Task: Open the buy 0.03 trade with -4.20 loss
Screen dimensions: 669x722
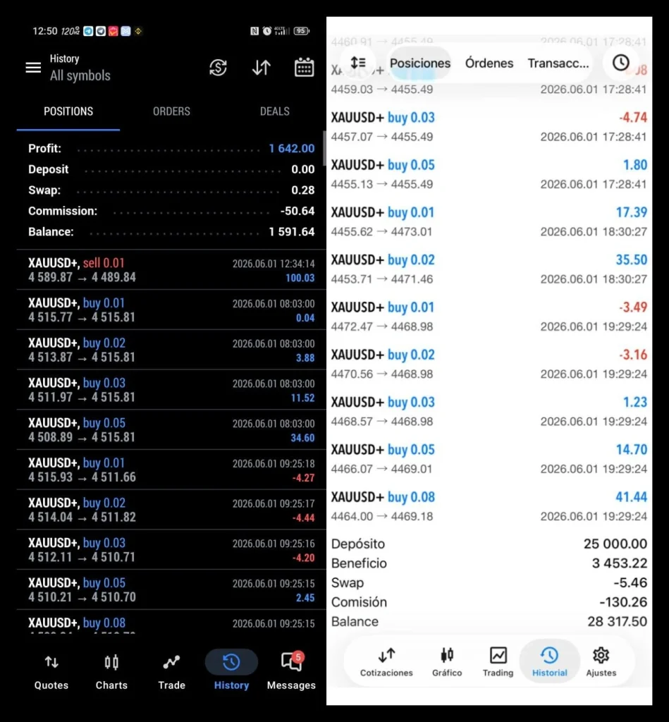Action: (171, 550)
